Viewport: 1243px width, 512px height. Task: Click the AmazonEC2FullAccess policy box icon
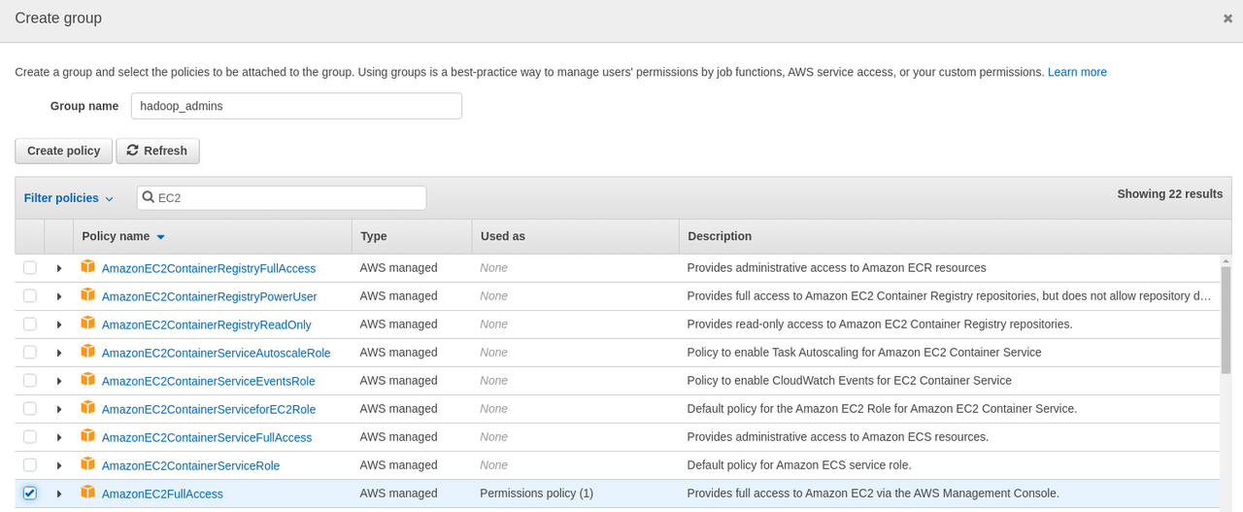[x=87, y=492]
